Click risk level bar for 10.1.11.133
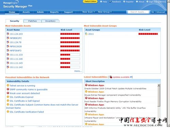170x128 pixels. [x=70, y=55]
